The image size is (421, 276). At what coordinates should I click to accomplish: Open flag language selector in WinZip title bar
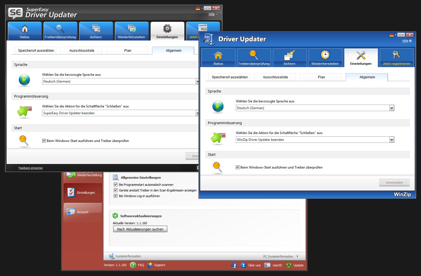click(x=393, y=35)
